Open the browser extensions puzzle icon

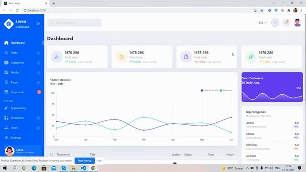point(289,11)
